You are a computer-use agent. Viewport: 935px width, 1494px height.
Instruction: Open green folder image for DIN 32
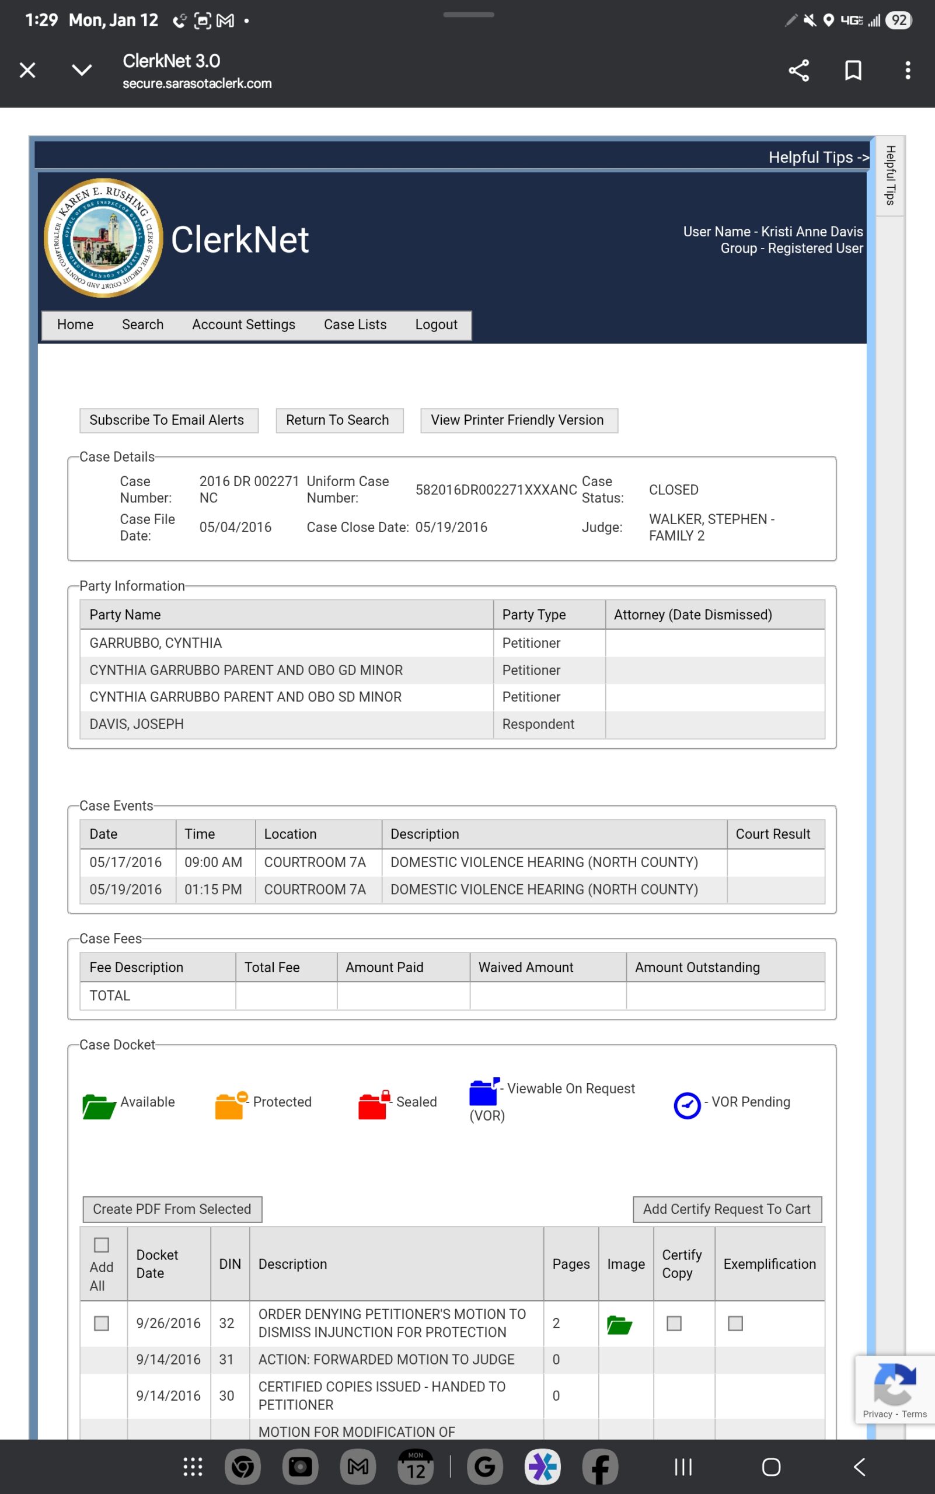pyautogui.click(x=619, y=1325)
